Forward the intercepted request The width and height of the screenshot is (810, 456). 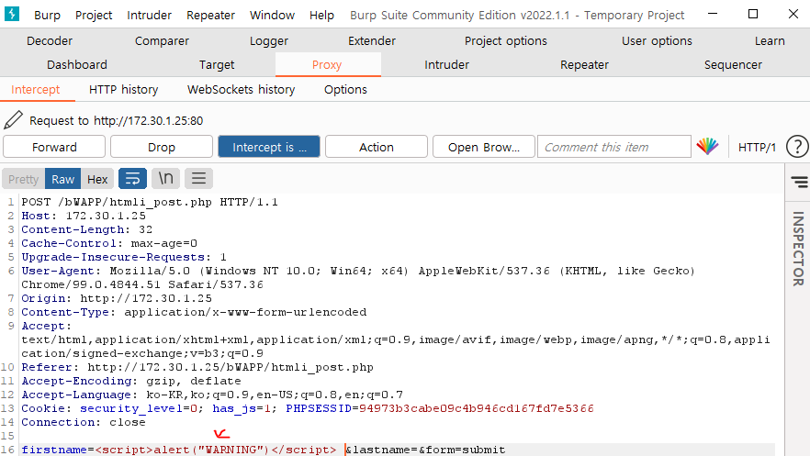pos(54,147)
